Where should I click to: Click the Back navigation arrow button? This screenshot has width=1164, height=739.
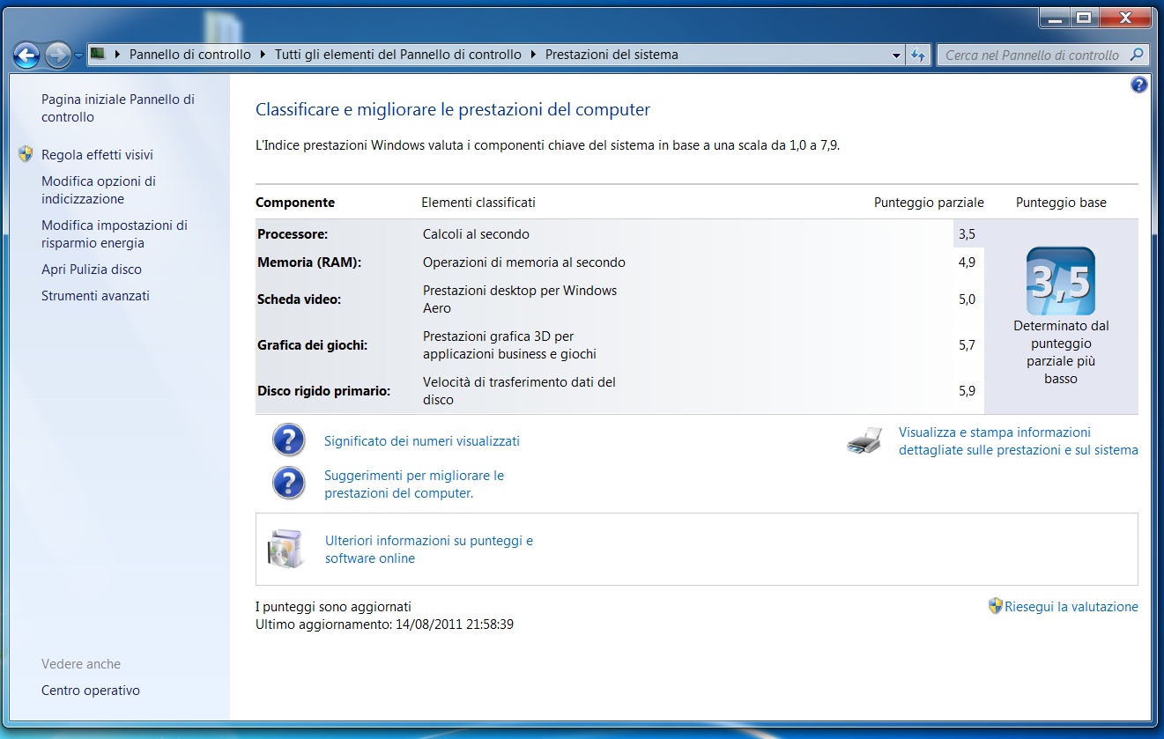(x=26, y=55)
